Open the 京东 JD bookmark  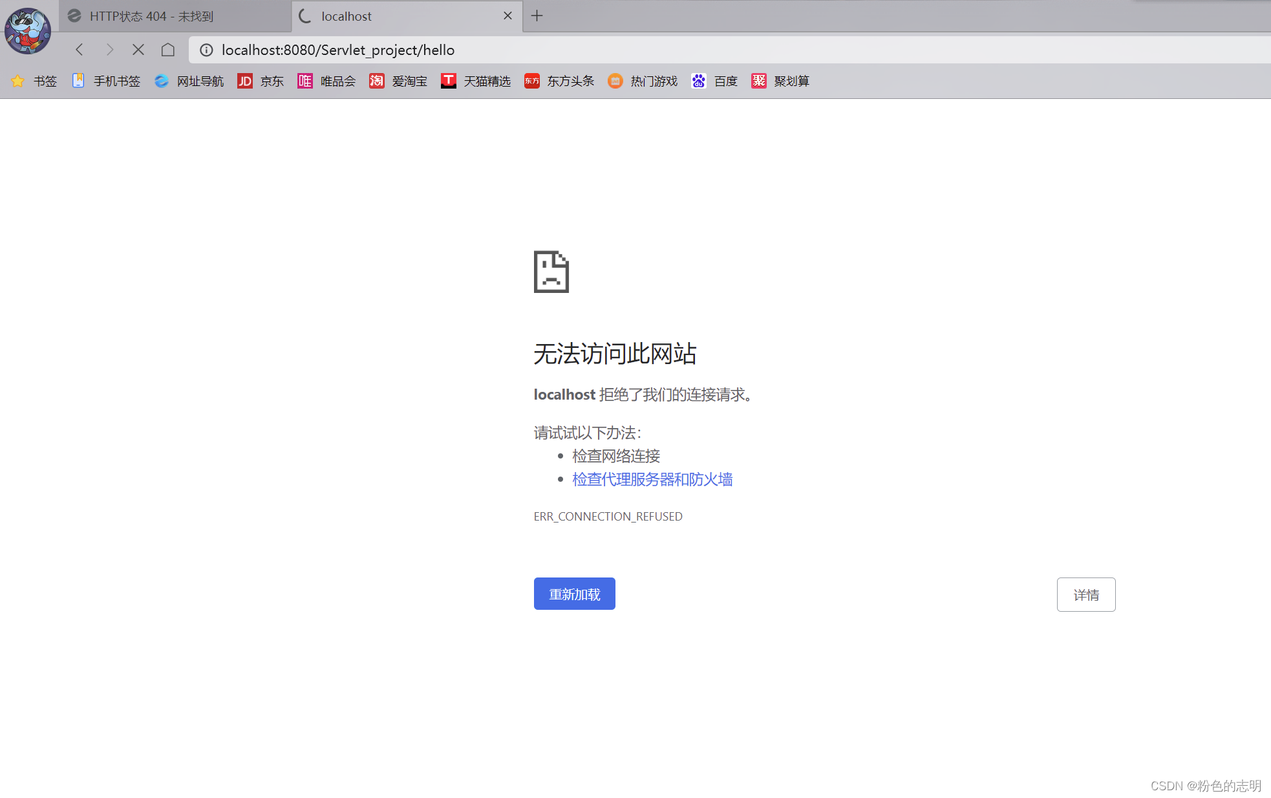pos(261,81)
